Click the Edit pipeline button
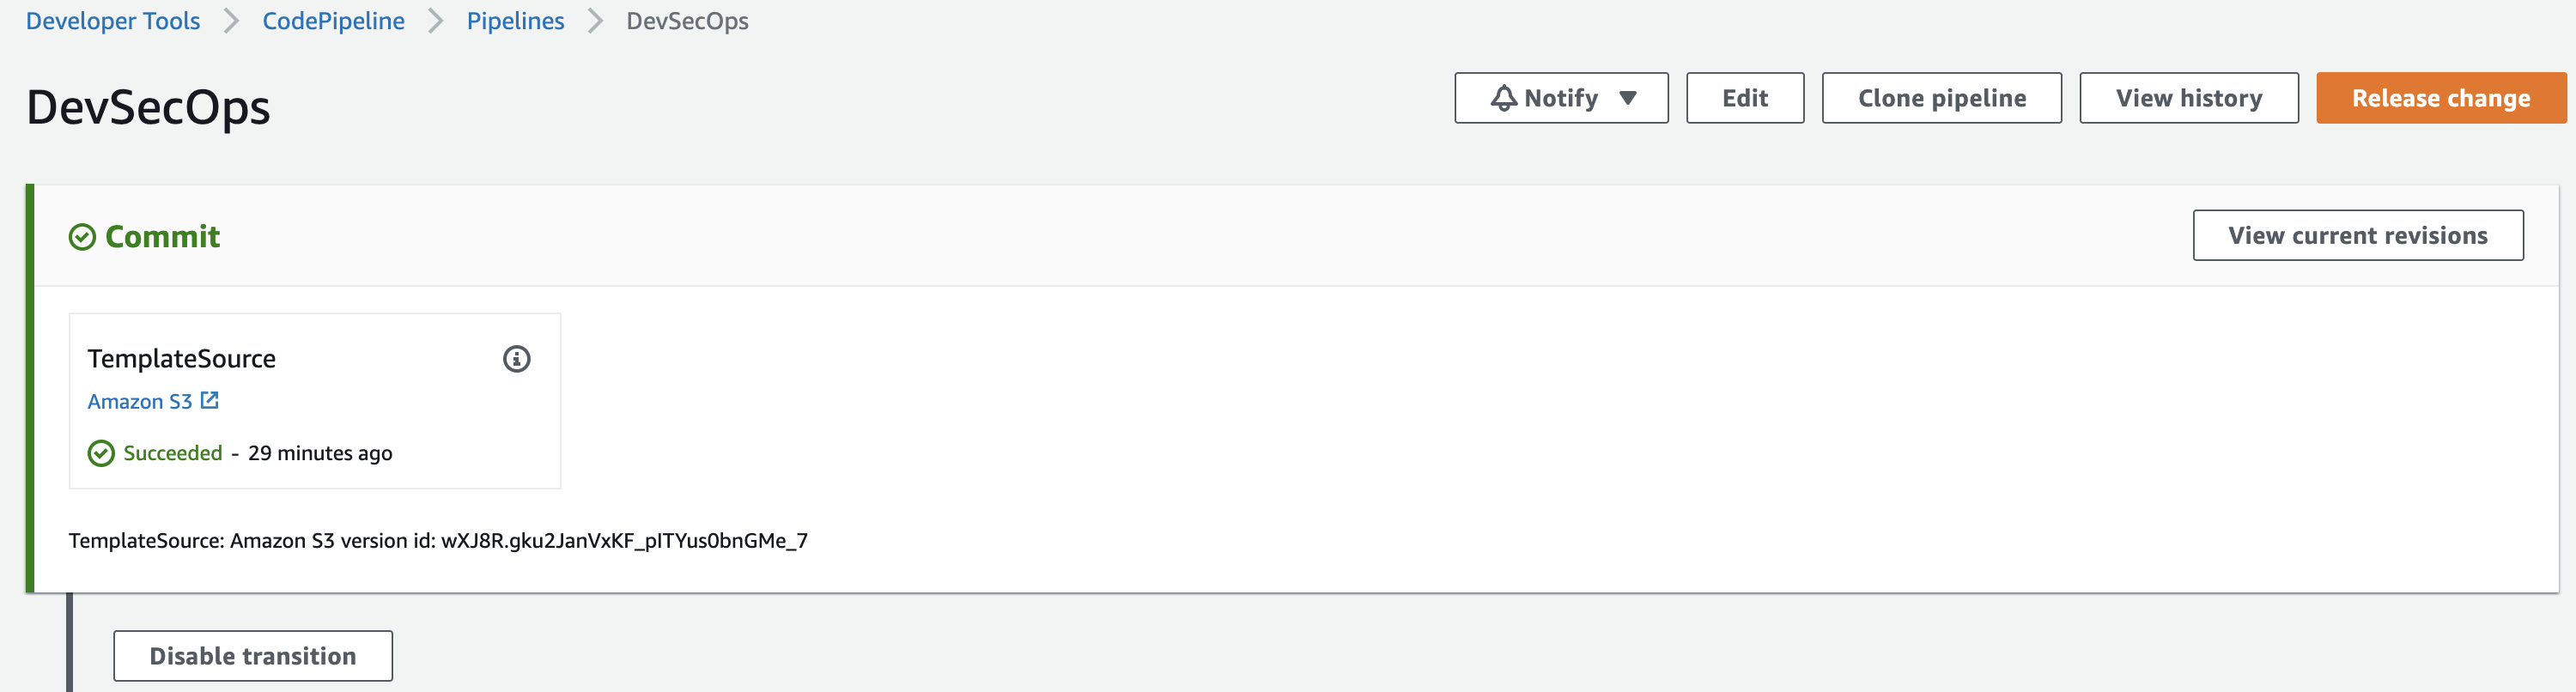Screen dimensions: 2576x692 tap(1744, 98)
